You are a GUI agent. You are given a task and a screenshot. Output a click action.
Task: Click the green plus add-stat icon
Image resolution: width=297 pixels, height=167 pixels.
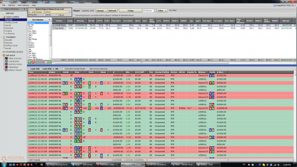click(30, 62)
